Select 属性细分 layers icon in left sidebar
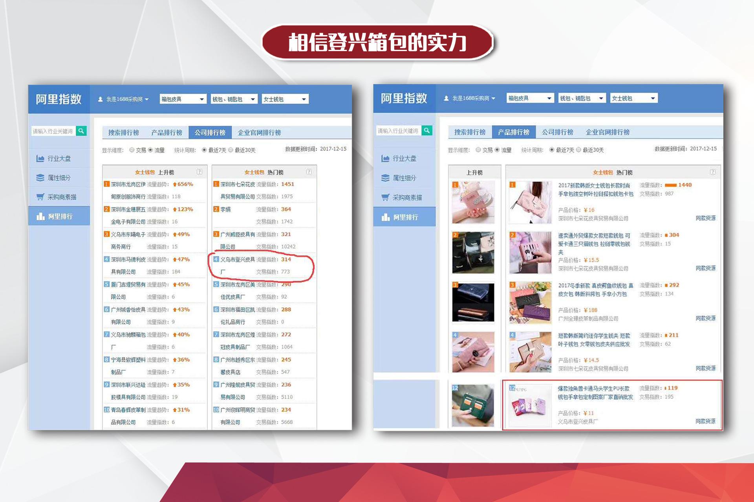Viewport: 754px width, 502px height. coord(40,178)
